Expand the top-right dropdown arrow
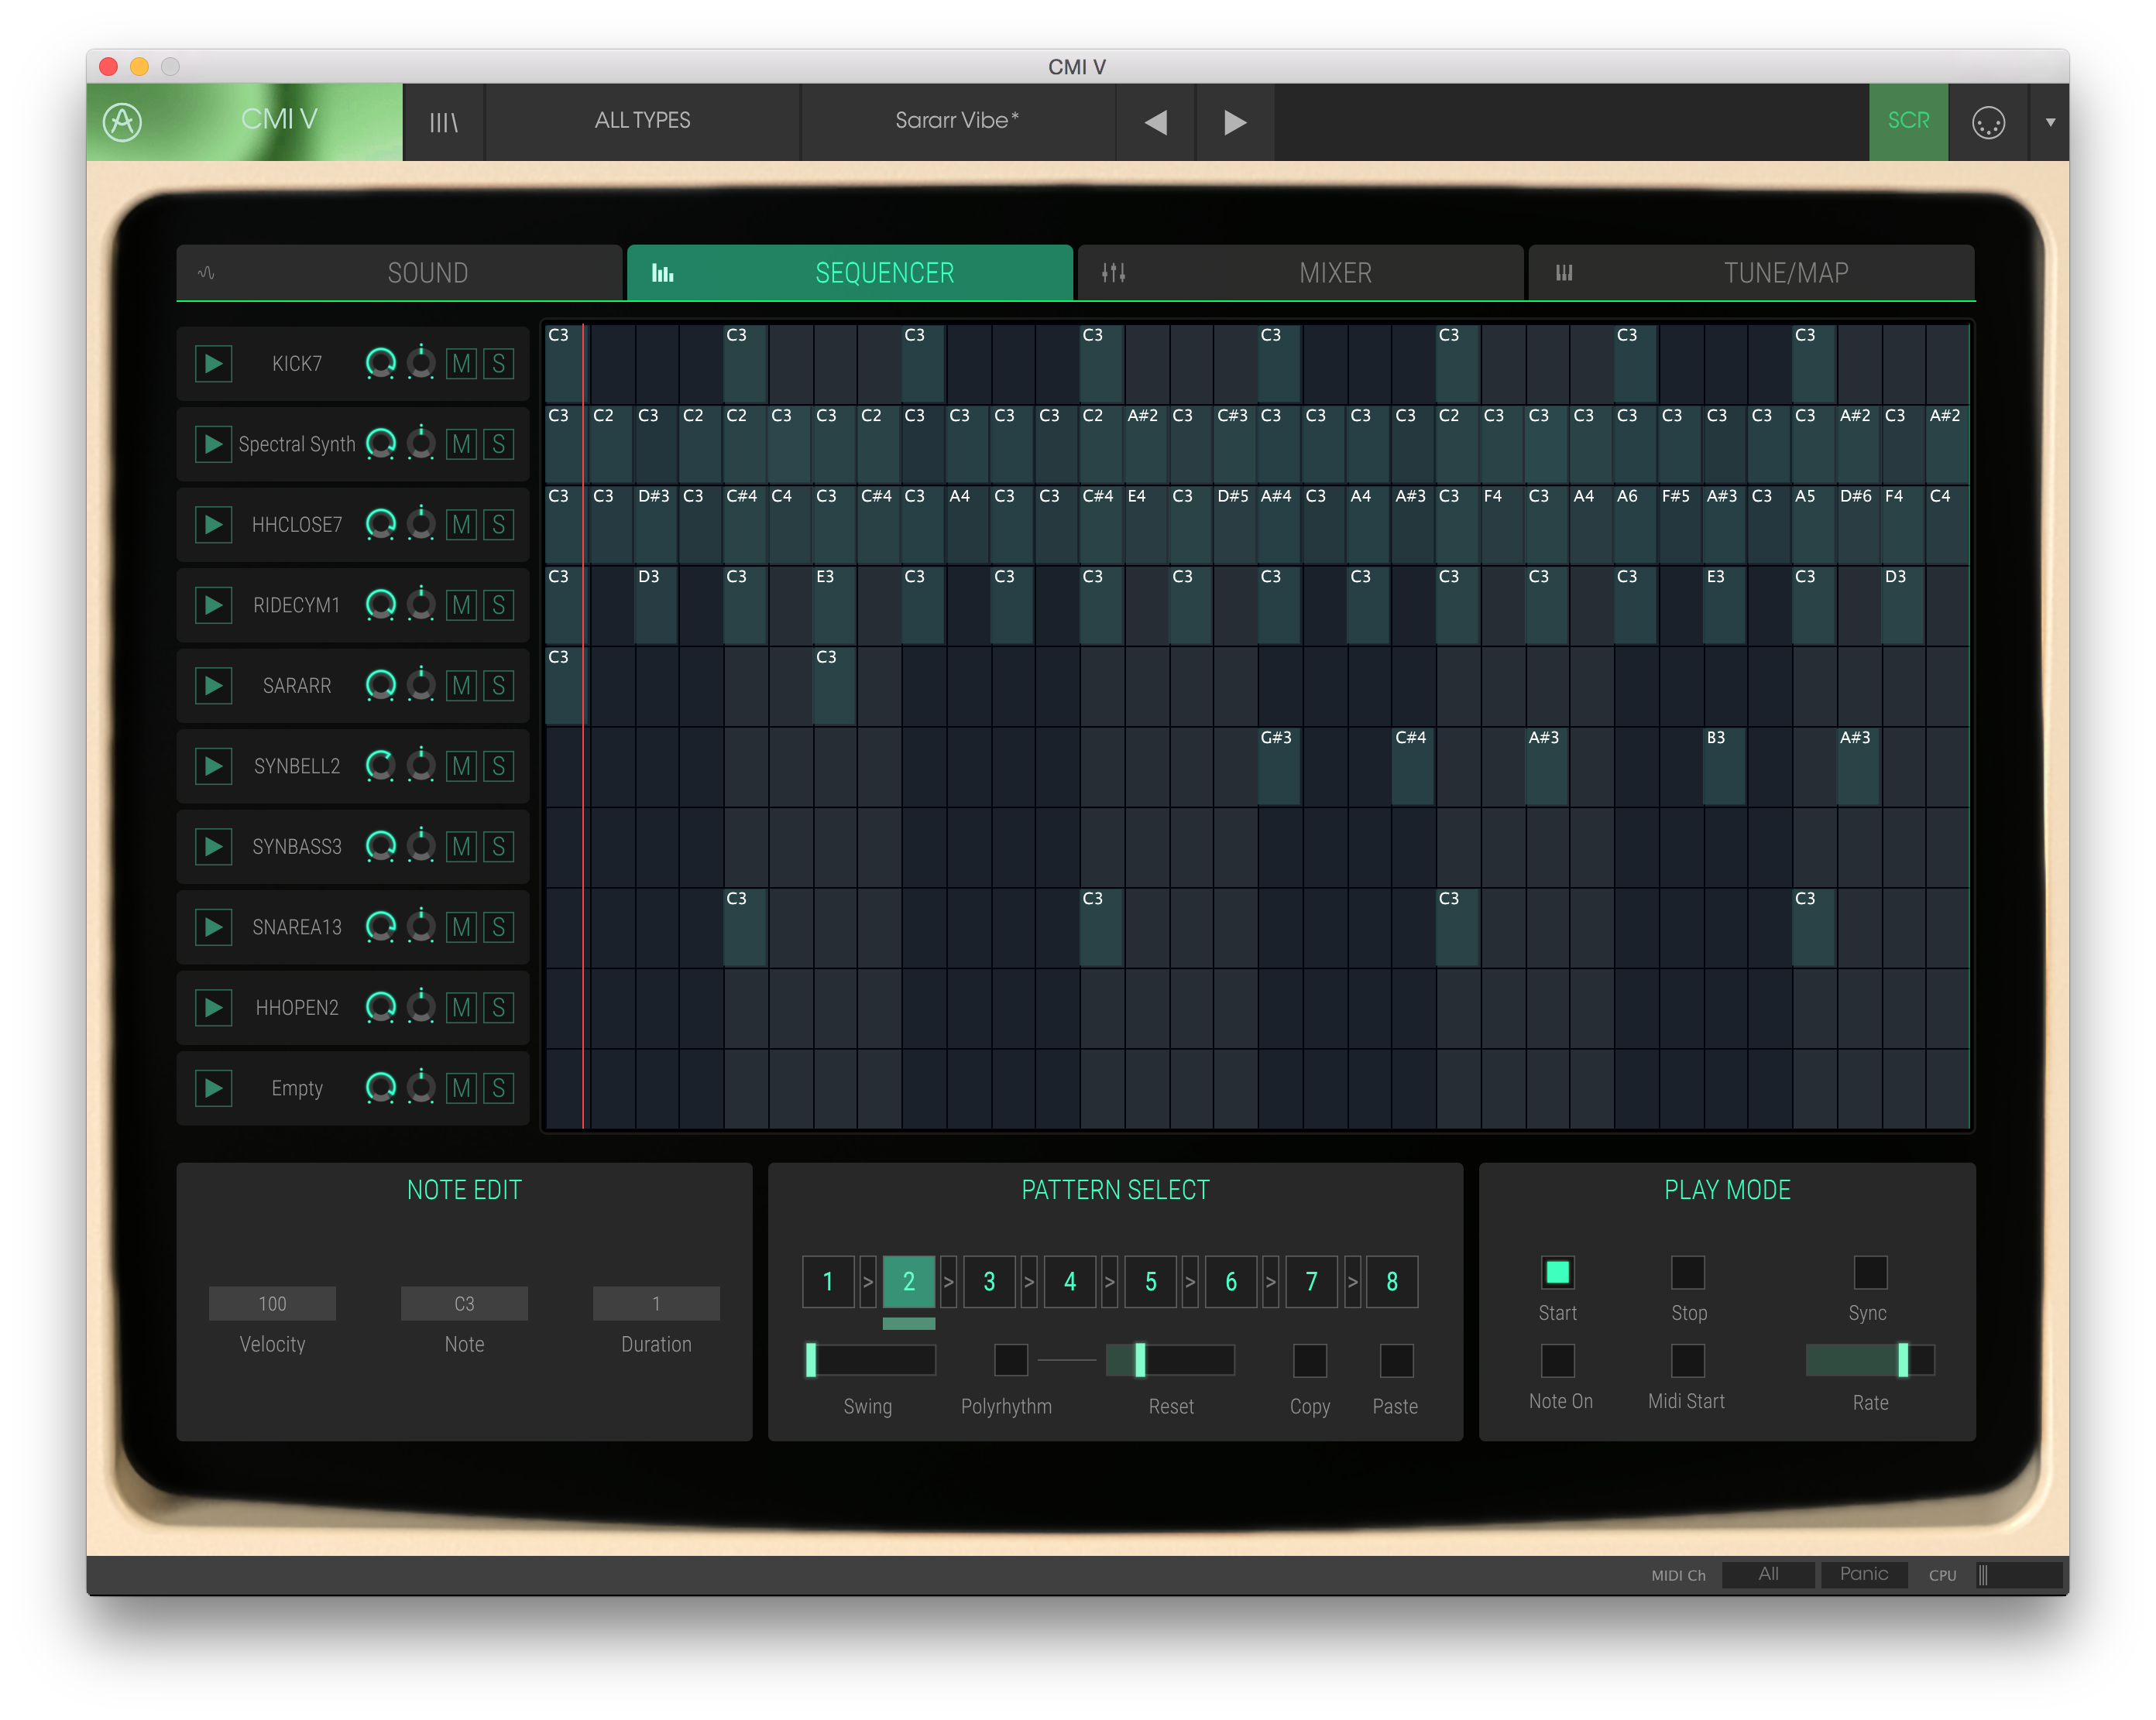This screenshot has width=2156, height=1720. coord(2050,122)
